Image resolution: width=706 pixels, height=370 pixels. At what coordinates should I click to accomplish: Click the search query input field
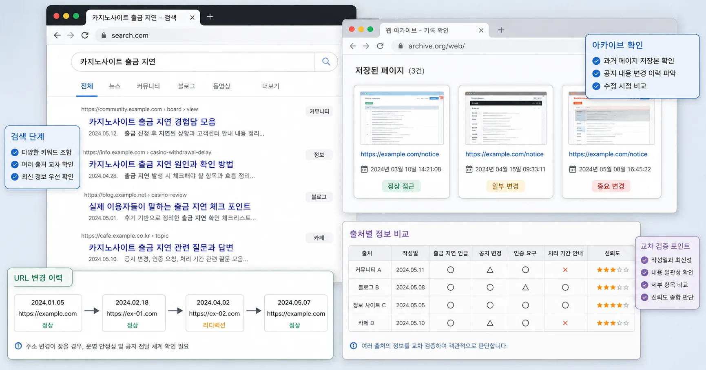(193, 61)
